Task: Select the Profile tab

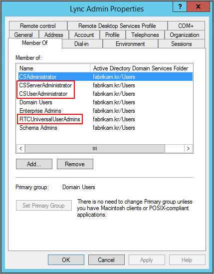Action: tap(112, 34)
